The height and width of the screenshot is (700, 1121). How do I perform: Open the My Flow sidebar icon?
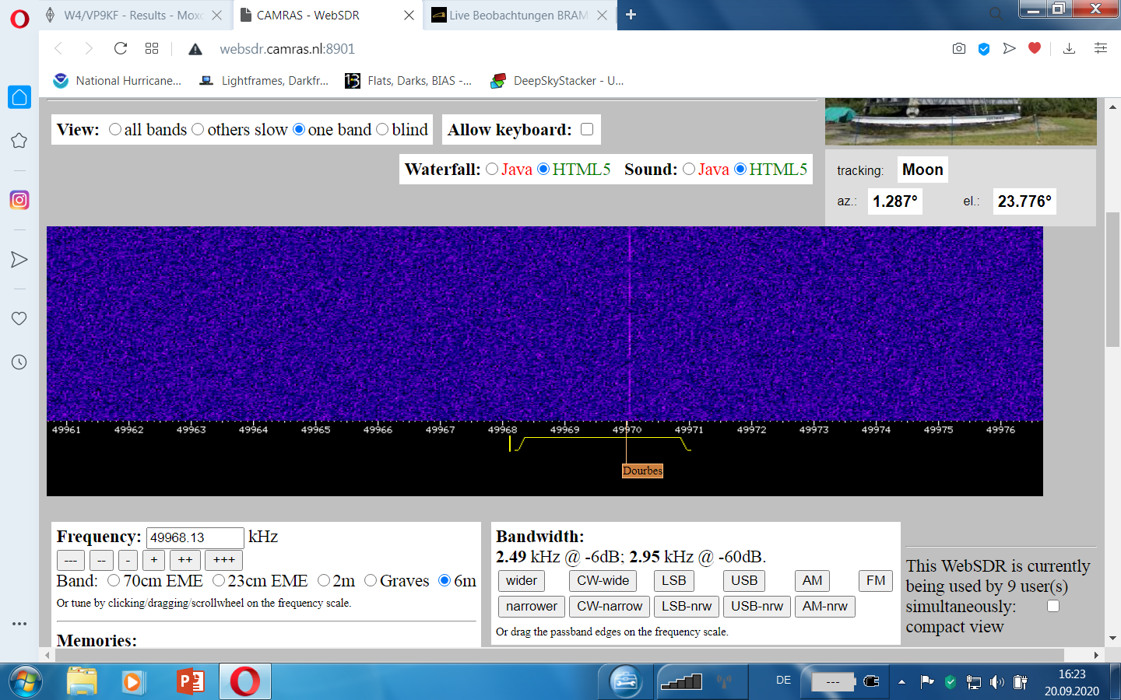tap(19, 260)
